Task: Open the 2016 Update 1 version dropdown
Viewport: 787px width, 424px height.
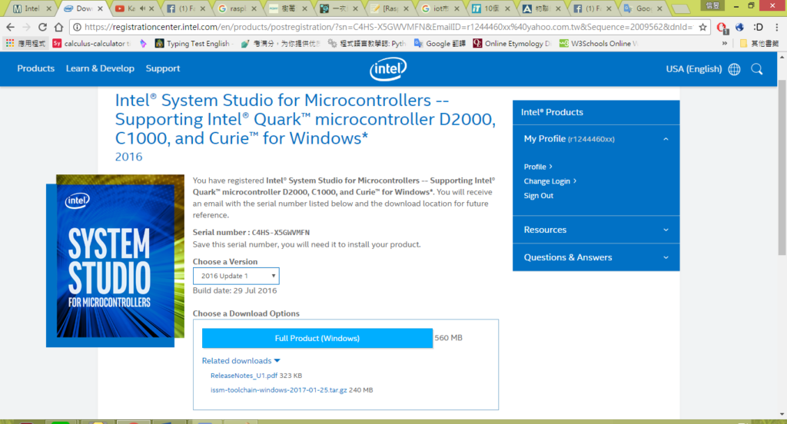Action: click(236, 276)
